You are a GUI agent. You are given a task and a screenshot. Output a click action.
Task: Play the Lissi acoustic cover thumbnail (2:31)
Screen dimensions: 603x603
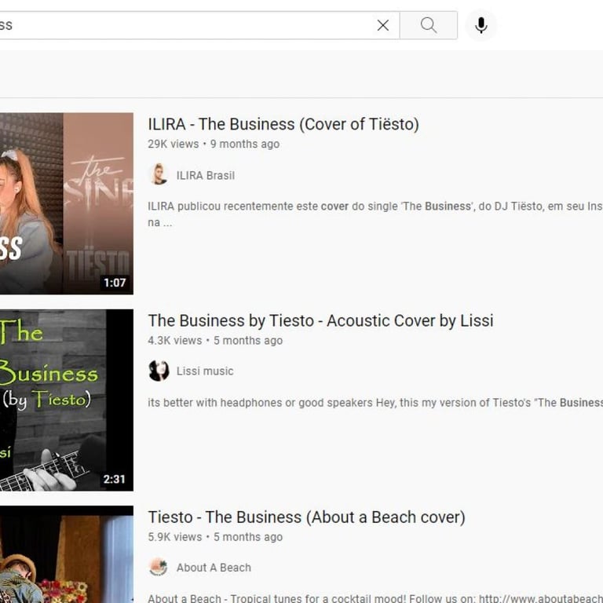pos(67,400)
